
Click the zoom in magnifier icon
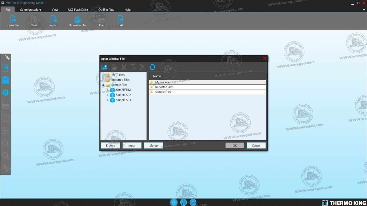tap(6, 143)
